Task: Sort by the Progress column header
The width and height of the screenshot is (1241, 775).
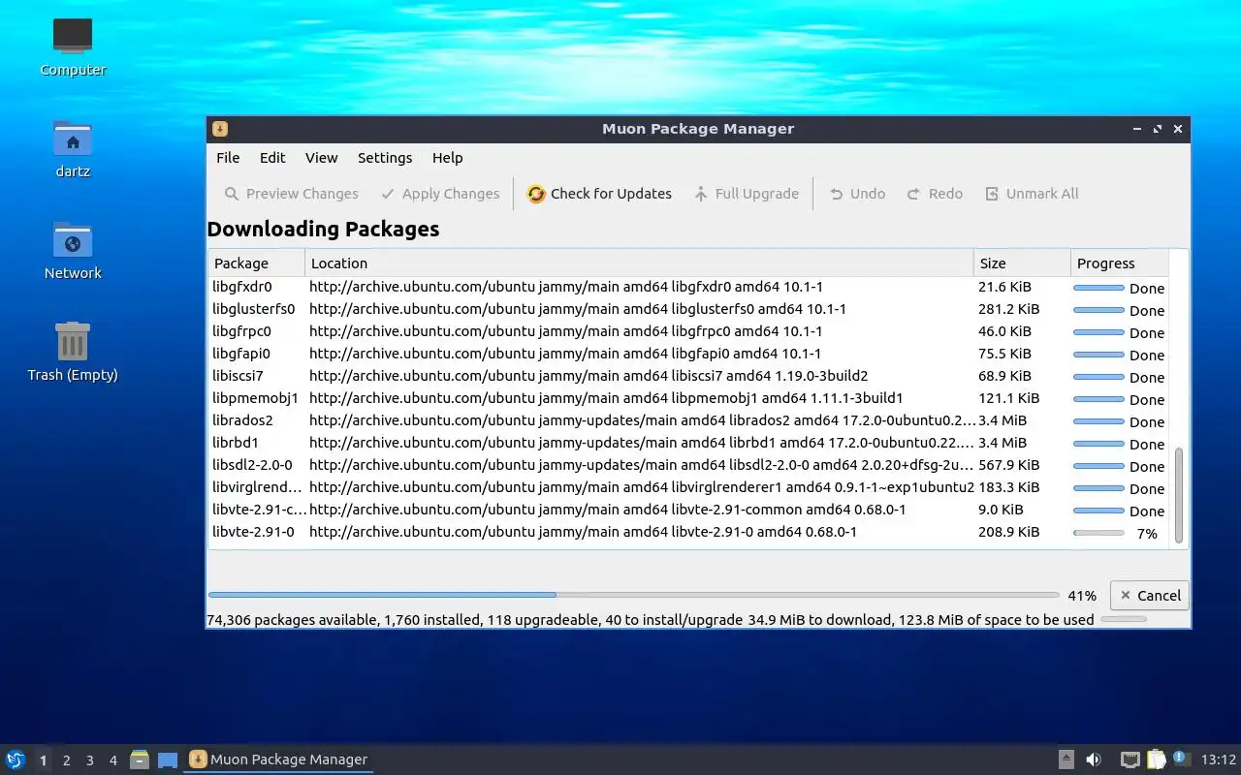Action: click(x=1120, y=263)
